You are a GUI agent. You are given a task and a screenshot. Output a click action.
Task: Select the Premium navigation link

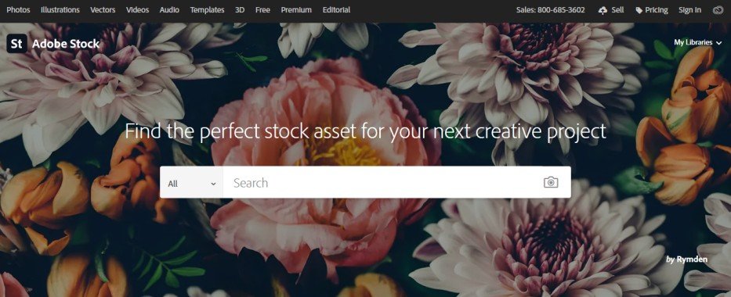[296, 9]
